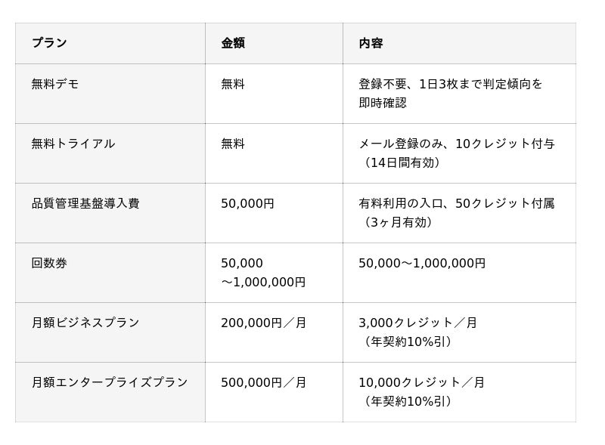Screen dimensions: 605x445
Task: Click the 500,000円／月 price cell
Action: point(264,382)
